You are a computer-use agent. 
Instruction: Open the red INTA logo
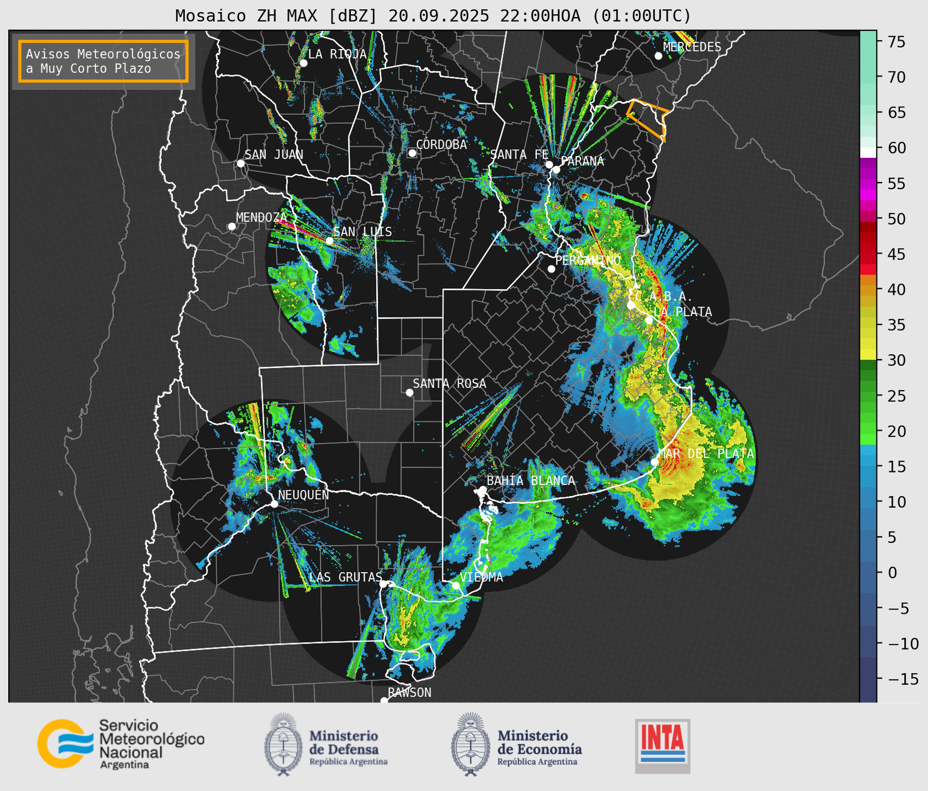click(x=663, y=746)
